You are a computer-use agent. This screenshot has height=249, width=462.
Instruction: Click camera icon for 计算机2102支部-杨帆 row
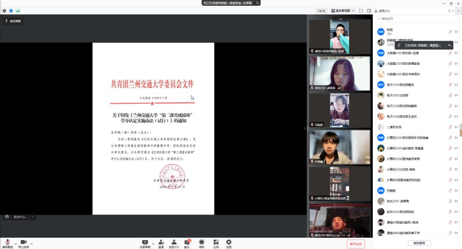[456, 170]
